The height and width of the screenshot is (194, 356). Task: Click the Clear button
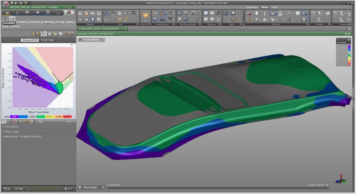[x=40, y=121]
